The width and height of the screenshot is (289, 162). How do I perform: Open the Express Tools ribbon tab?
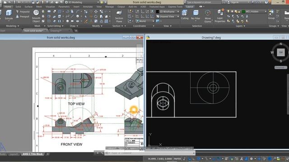point(175,7)
